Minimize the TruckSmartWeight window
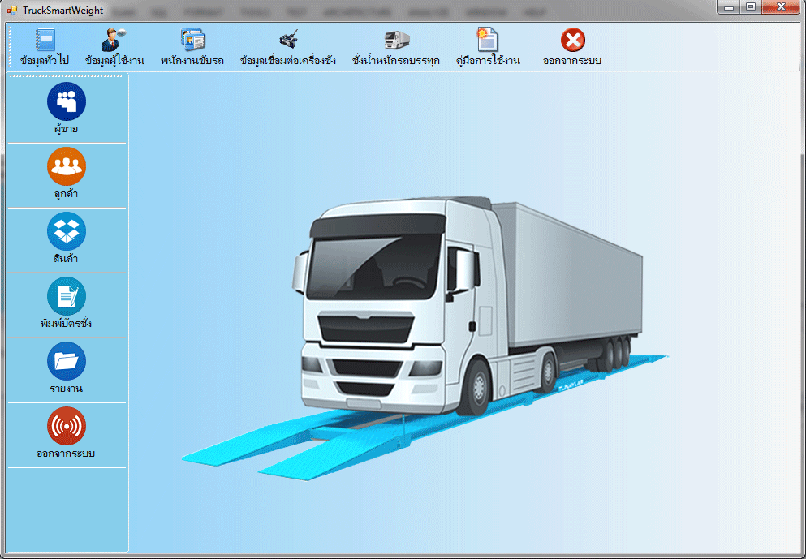Screen dimensions: 806x559 730,7
